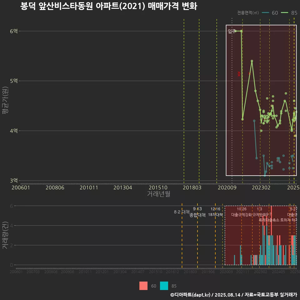Viewport: 300px width, 300px height.
Task: Click the 6억 price axis label
Action: coord(14,31)
